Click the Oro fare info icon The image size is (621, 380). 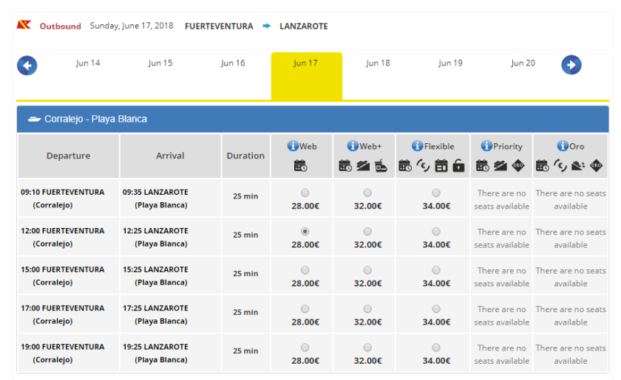(x=562, y=146)
